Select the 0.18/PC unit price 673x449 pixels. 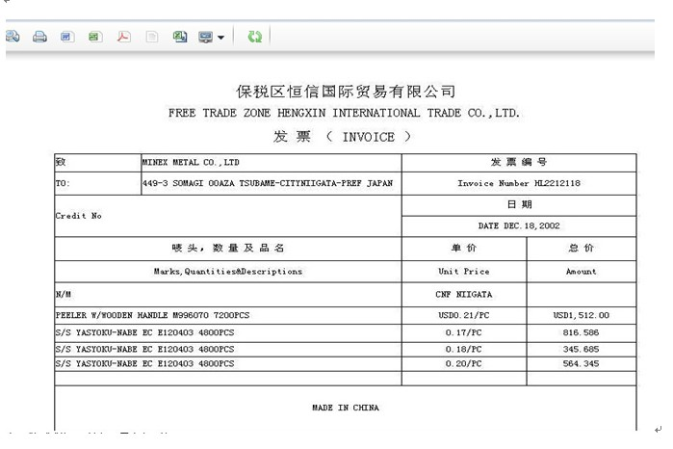pos(464,350)
